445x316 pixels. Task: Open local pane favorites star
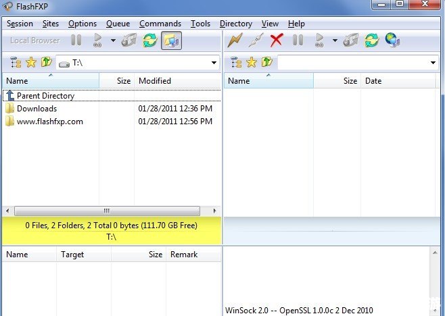pyautogui.click(x=31, y=62)
